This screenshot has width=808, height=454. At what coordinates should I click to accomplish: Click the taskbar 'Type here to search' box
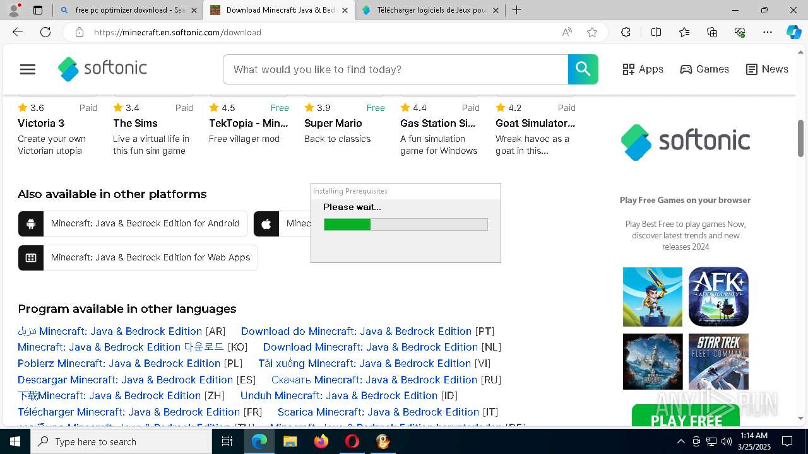[121, 441]
